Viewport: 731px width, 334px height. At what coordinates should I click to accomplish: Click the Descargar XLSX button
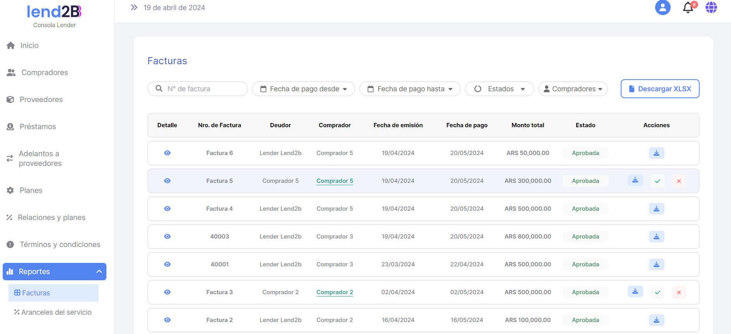660,89
